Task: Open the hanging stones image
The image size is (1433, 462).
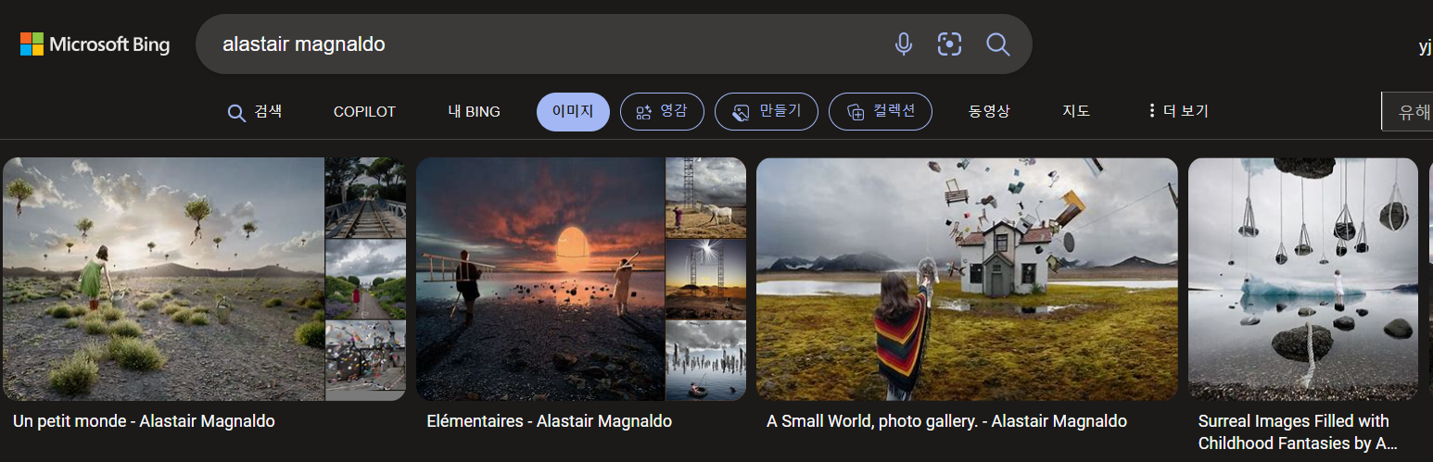Action: point(1303,279)
